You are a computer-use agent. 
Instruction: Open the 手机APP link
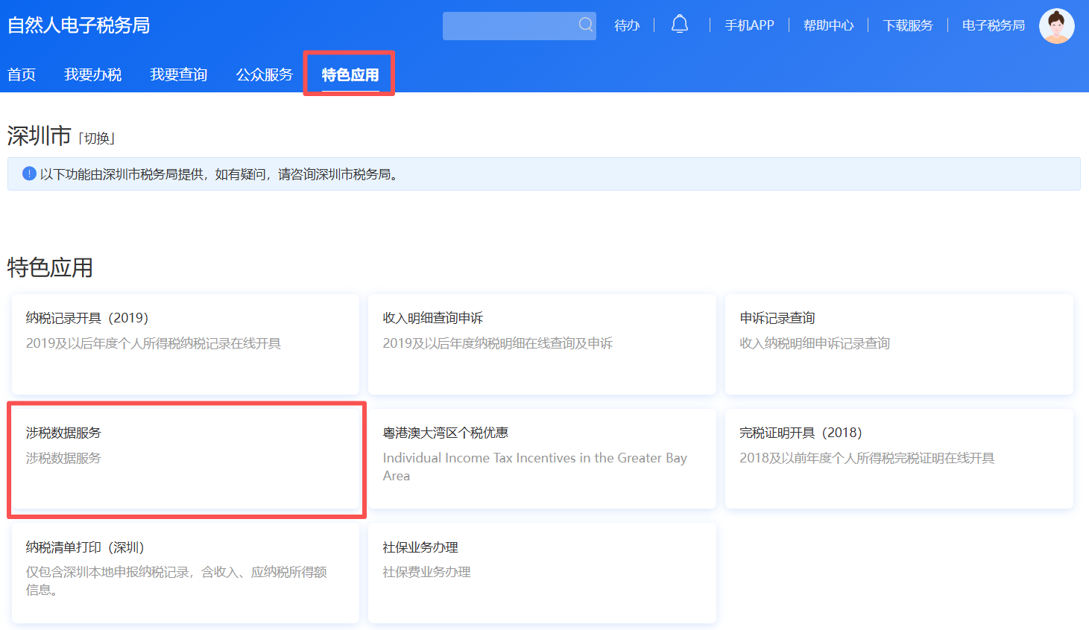[749, 25]
